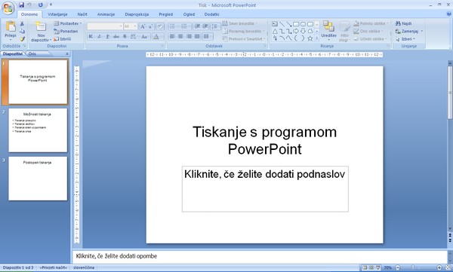453x272 pixels.
Task: Click the format painter brush icon
Action: pos(22,39)
